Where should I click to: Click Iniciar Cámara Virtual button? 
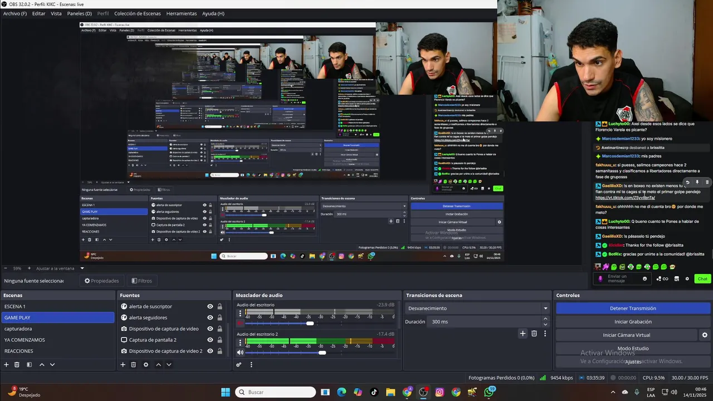click(626, 335)
